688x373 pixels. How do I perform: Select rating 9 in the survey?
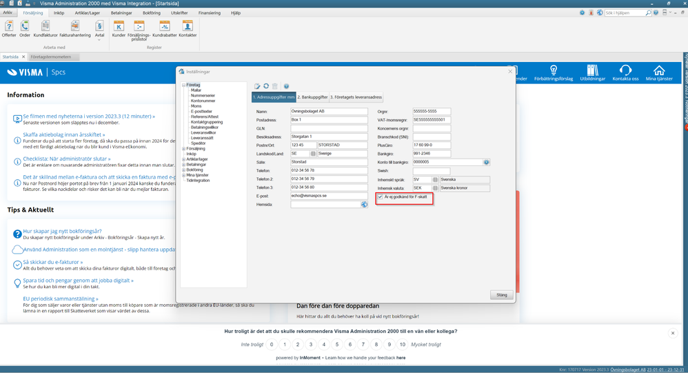[x=389, y=345]
